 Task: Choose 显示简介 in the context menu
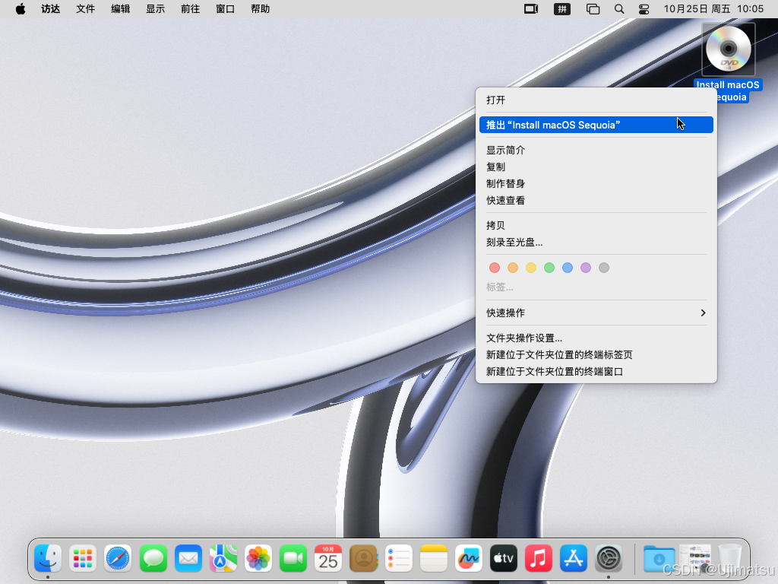point(596,150)
